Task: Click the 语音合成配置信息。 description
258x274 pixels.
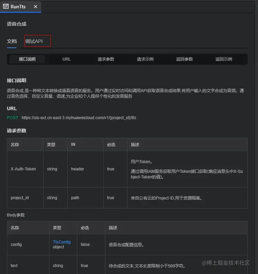Action: 126,245
